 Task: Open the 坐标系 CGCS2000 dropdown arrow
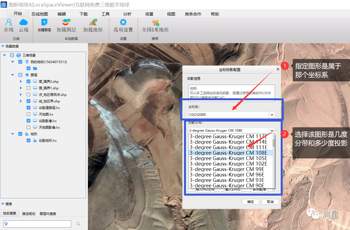point(272,115)
